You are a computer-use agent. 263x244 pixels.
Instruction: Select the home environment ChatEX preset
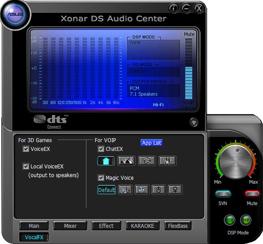pyautogui.click(x=106, y=161)
